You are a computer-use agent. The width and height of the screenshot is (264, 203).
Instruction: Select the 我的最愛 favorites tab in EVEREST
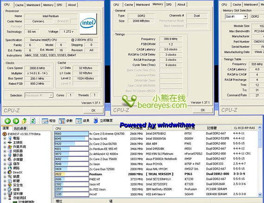[20, 129]
